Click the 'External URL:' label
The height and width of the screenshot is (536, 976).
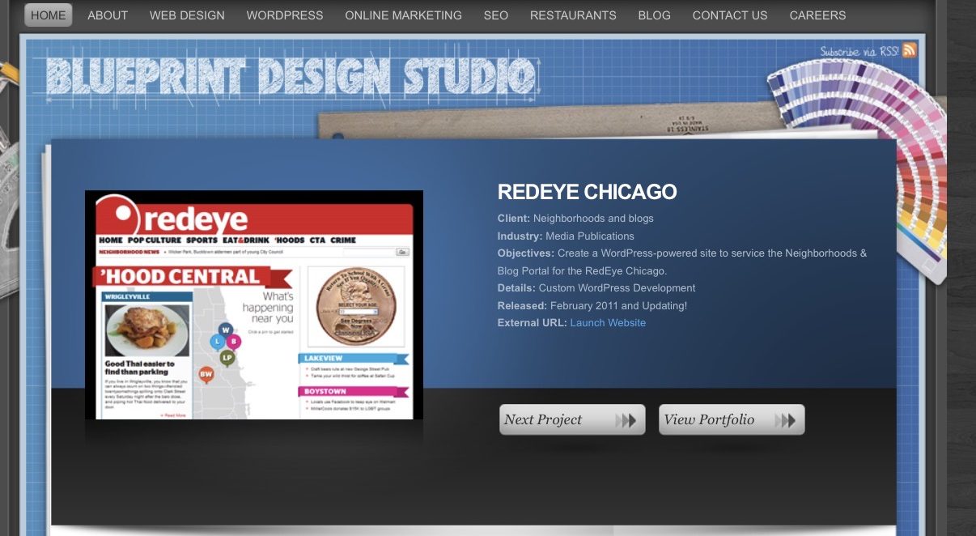[533, 323]
